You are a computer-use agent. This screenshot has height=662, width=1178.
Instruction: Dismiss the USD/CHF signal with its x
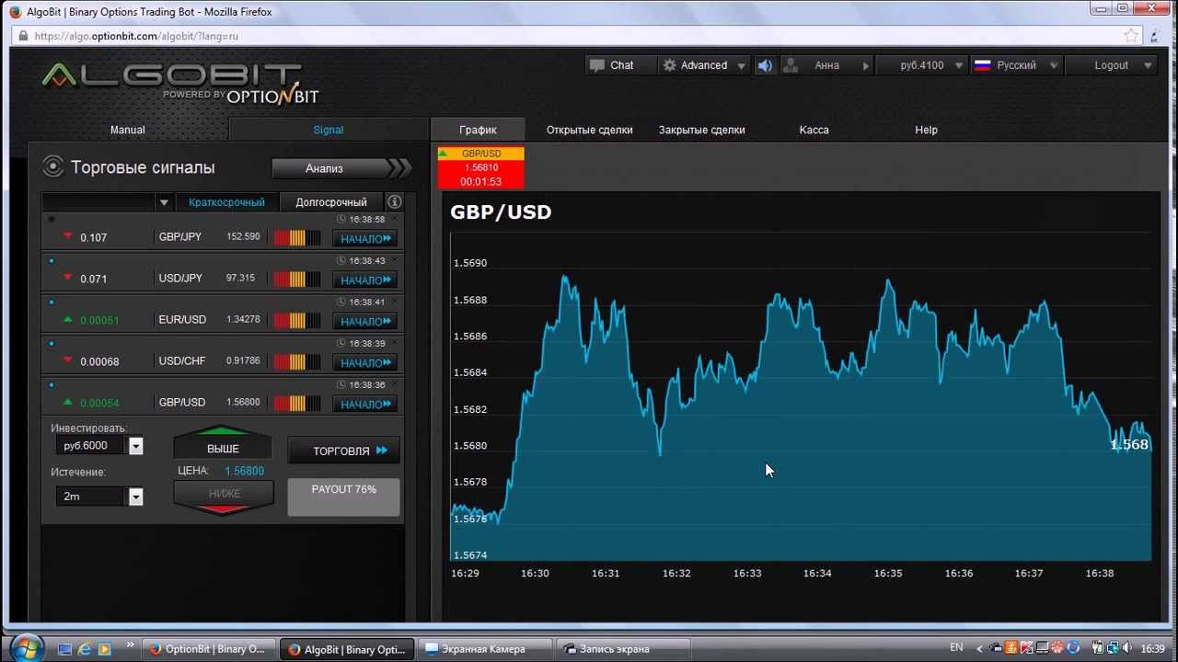point(397,342)
